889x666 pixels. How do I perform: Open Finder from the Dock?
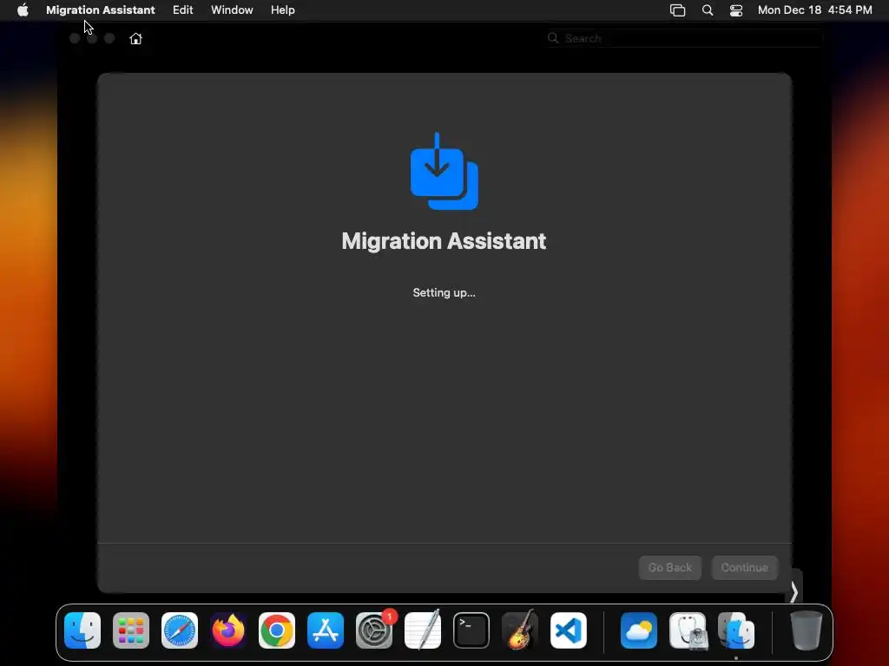[x=82, y=630]
